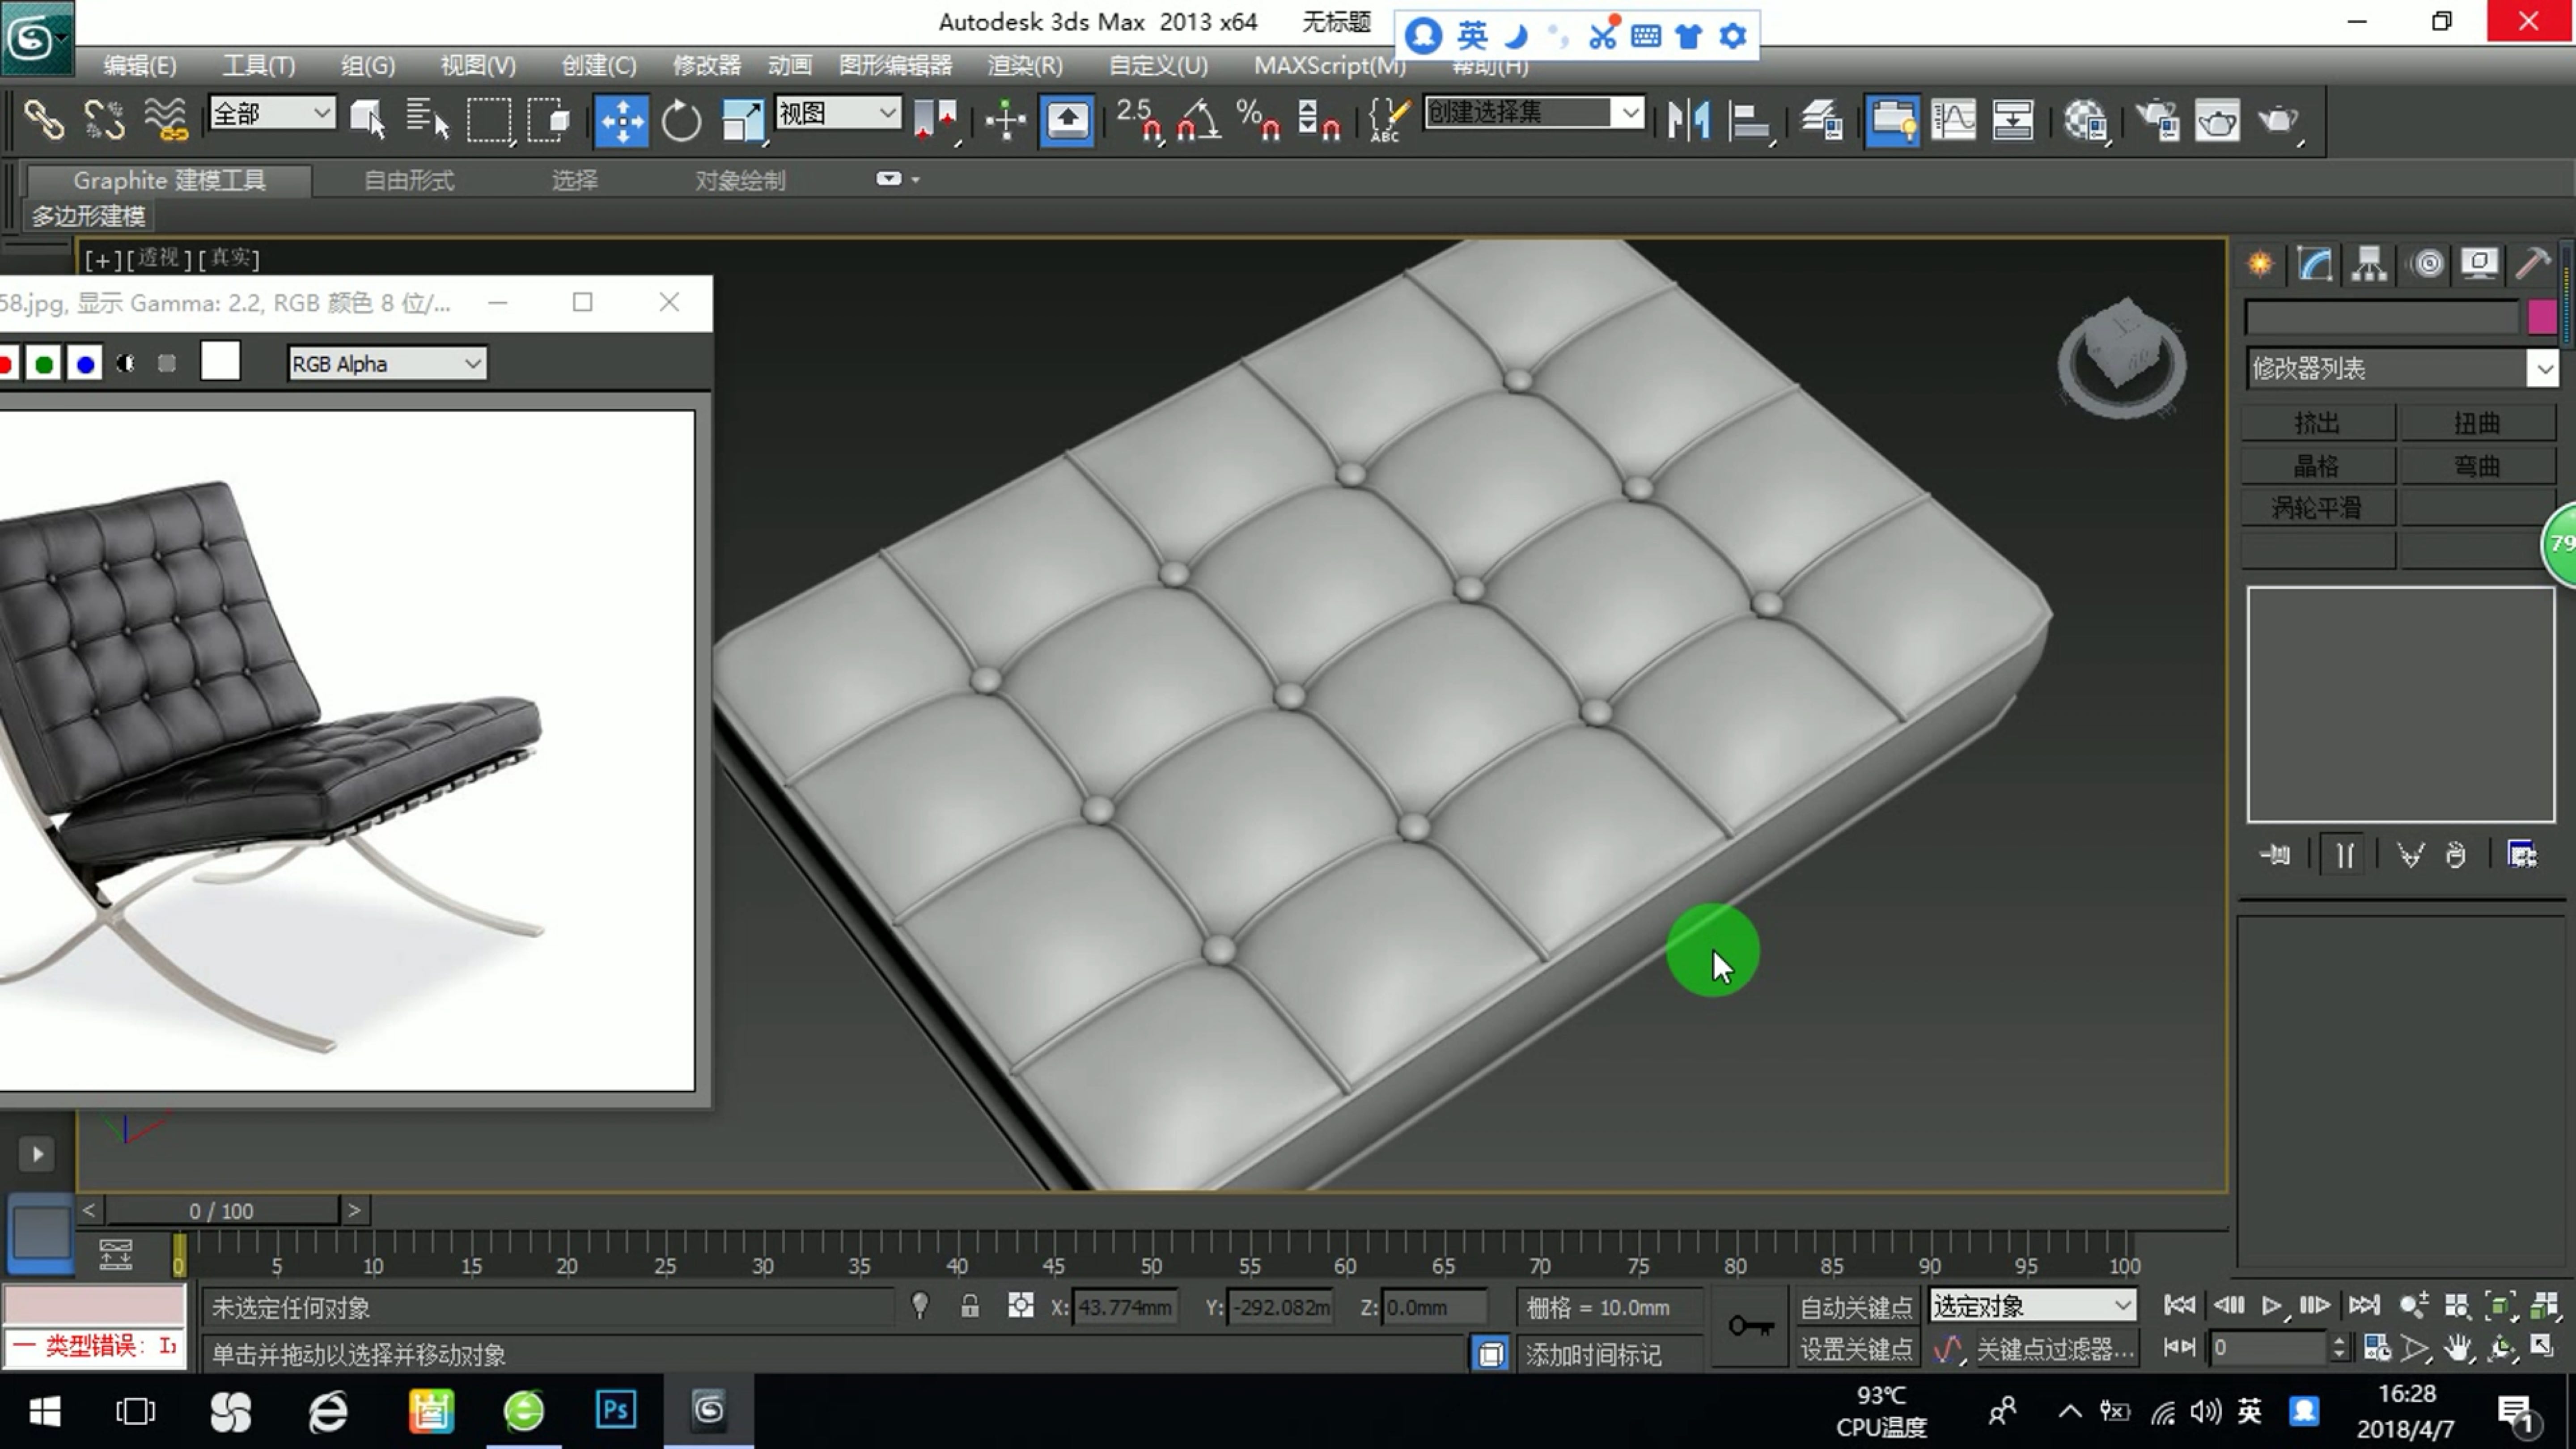
Task: Switch to the Utilities hammer panel
Action: coord(2532,264)
